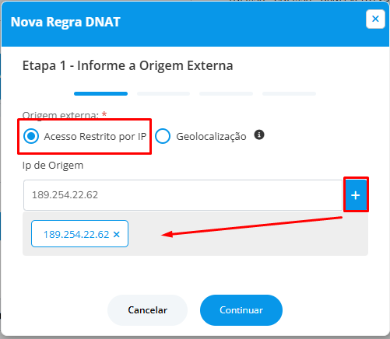Click the red required asterisk marker
The width and height of the screenshot is (390, 339).
coord(104,114)
